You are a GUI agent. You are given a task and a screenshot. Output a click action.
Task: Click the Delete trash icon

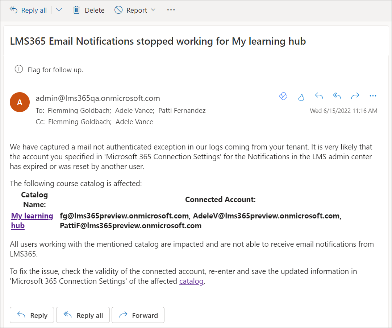76,10
